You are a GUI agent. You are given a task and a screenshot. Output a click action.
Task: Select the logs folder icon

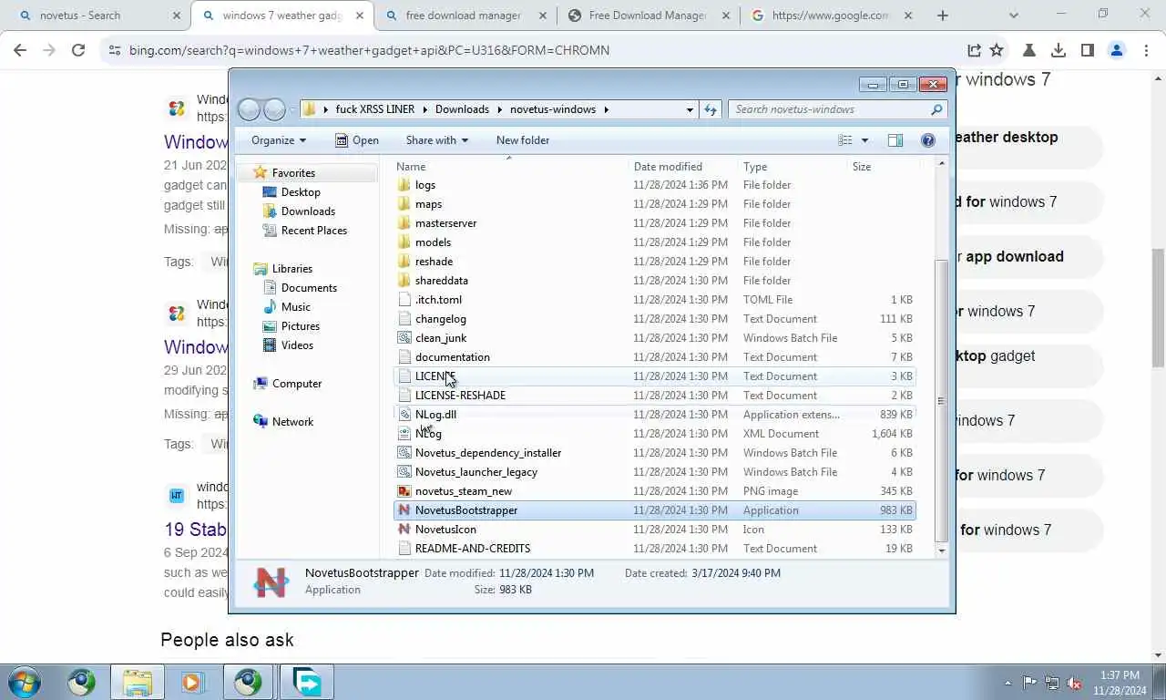pyautogui.click(x=405, y=185)
